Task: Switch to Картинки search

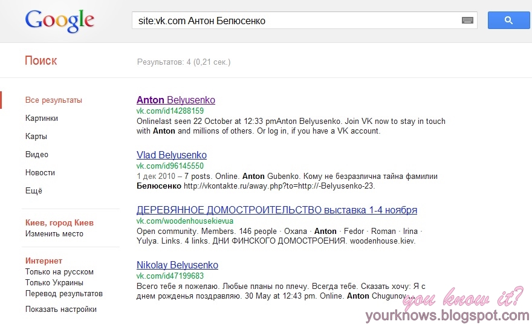Action: point(42,118)
